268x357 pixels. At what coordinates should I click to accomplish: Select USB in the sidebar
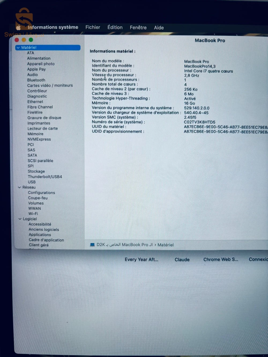coord(32,182)
